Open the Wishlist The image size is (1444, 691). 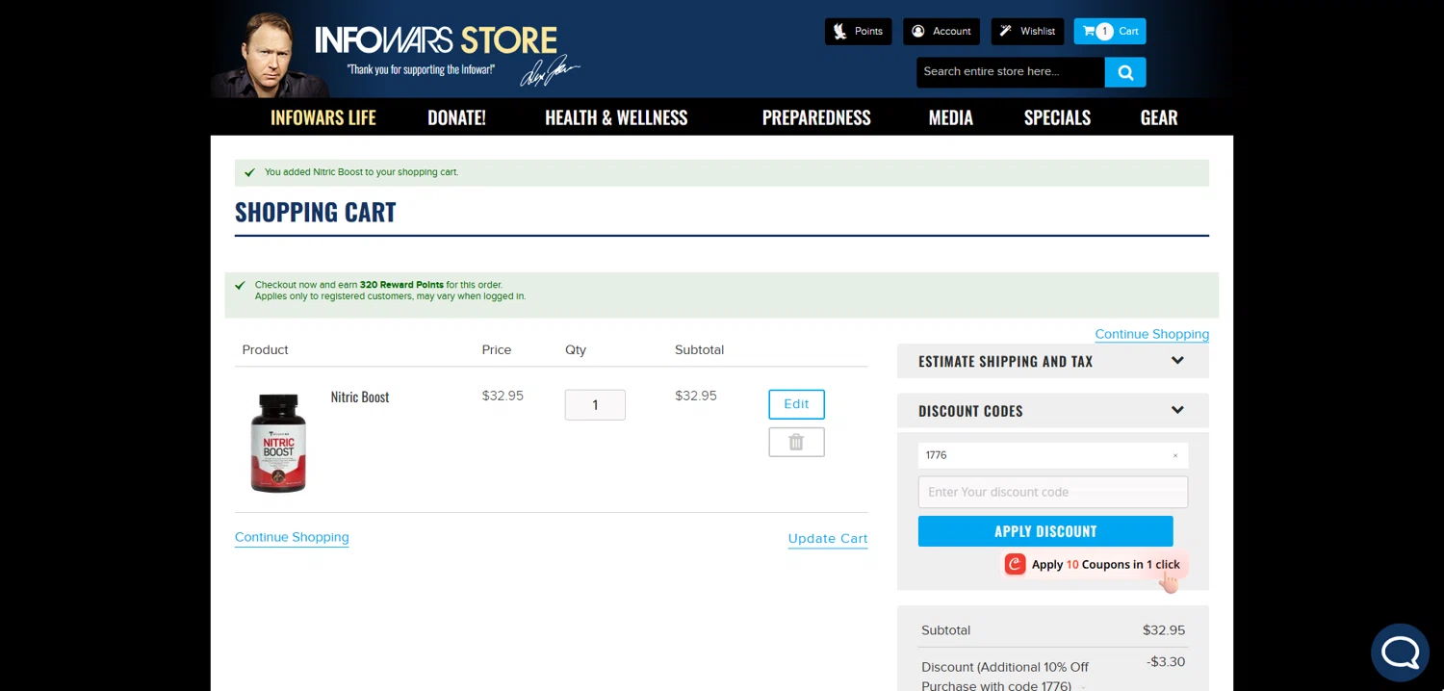1027,32
